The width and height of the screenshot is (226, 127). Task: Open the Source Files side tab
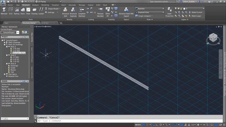(x=32, y=37)
